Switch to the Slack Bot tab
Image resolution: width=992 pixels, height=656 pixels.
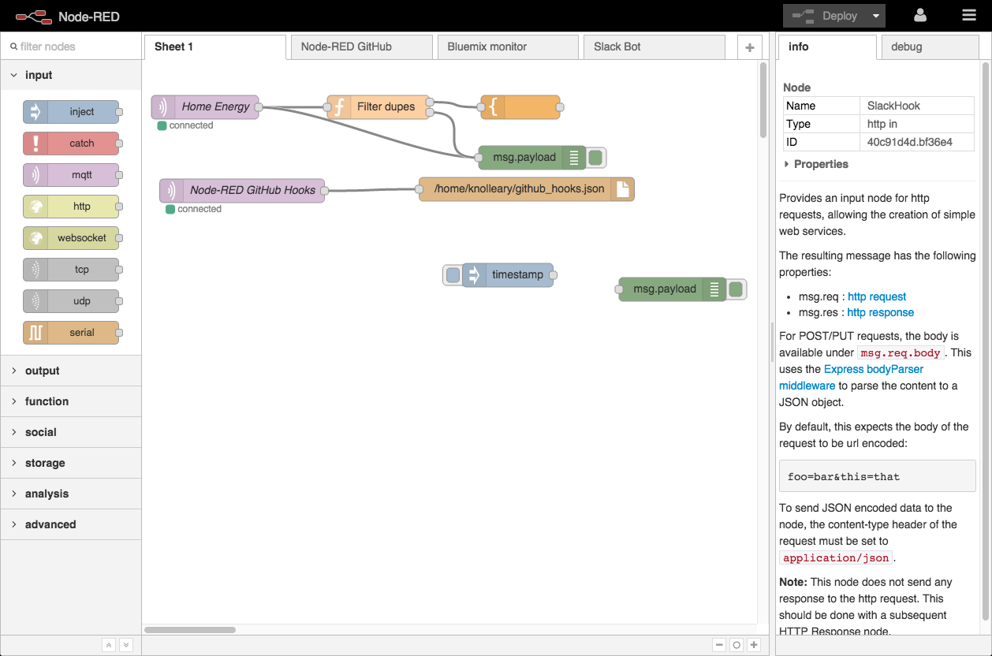654,47
